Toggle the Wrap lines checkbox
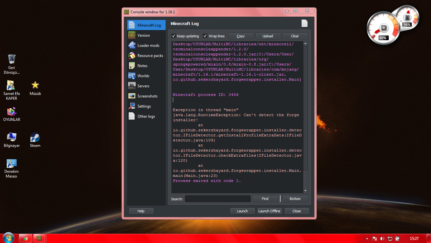The image size is (431, 243). coord(205,36)
